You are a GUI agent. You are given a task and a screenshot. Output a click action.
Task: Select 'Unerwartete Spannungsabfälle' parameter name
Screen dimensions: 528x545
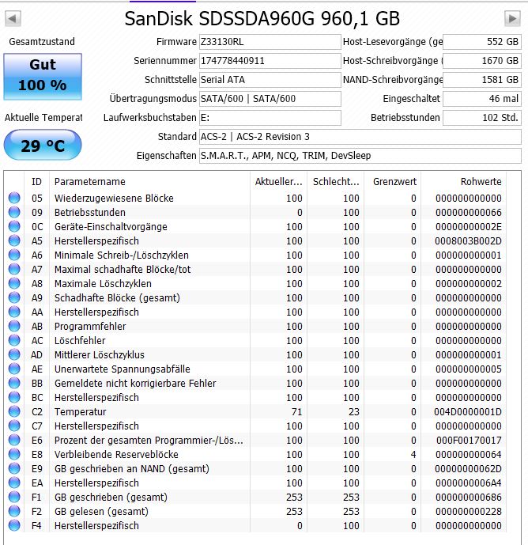pos(123,369)
